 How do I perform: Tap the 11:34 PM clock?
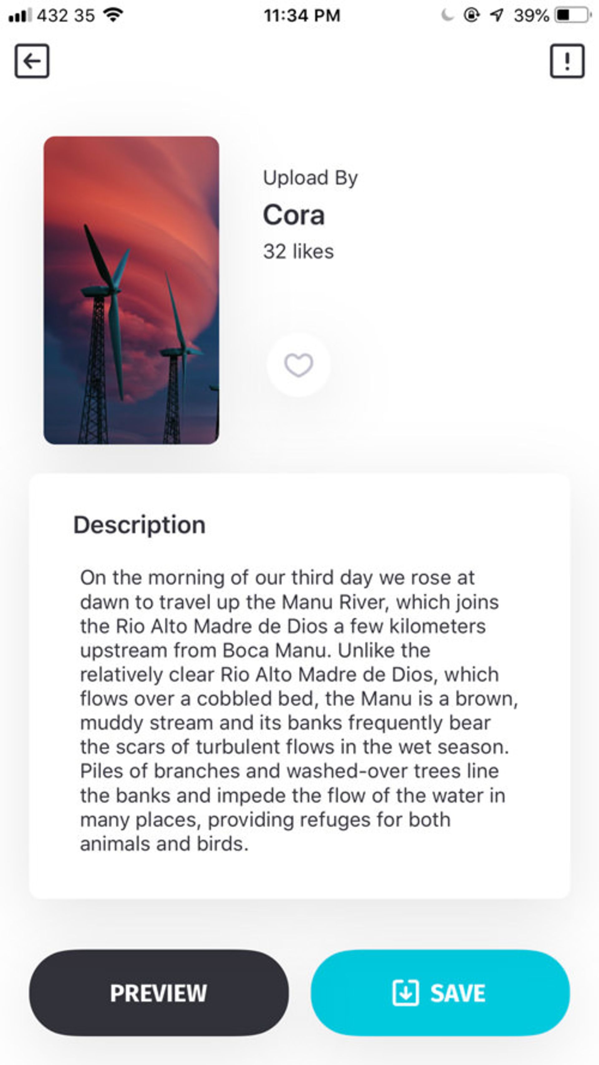pos(302,16)
